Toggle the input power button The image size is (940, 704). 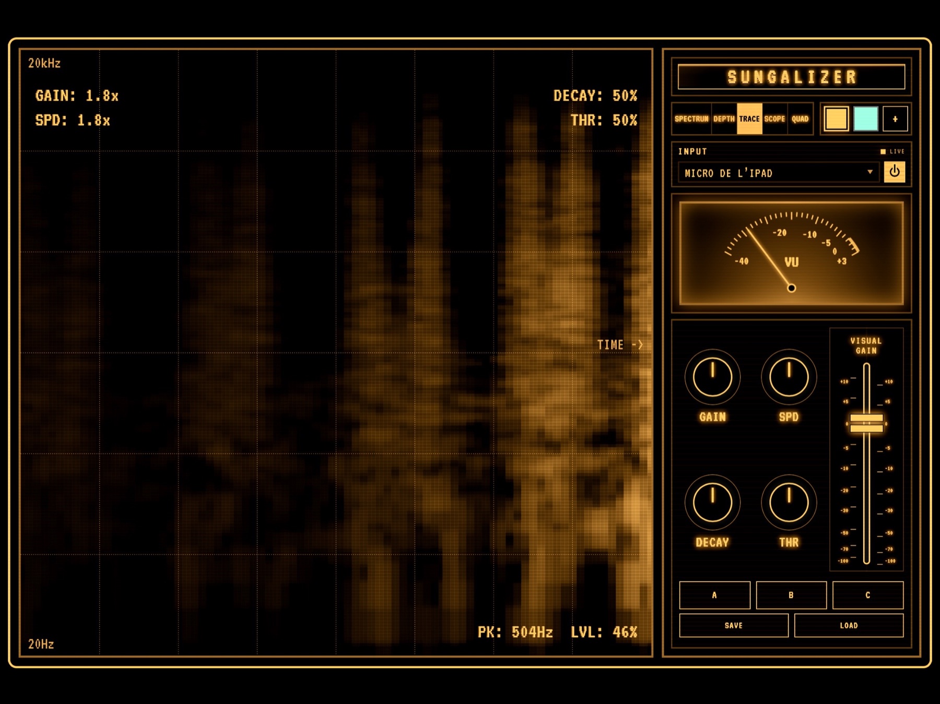point(895,172)
